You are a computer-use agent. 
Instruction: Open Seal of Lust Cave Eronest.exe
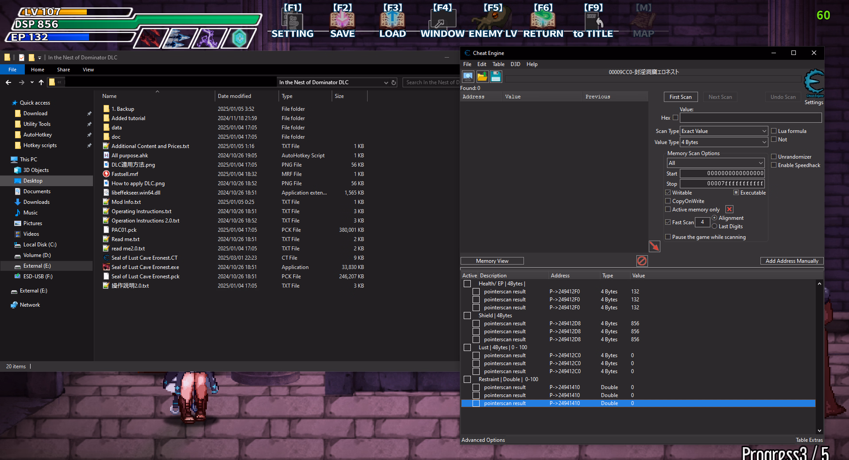click(145, 267)
